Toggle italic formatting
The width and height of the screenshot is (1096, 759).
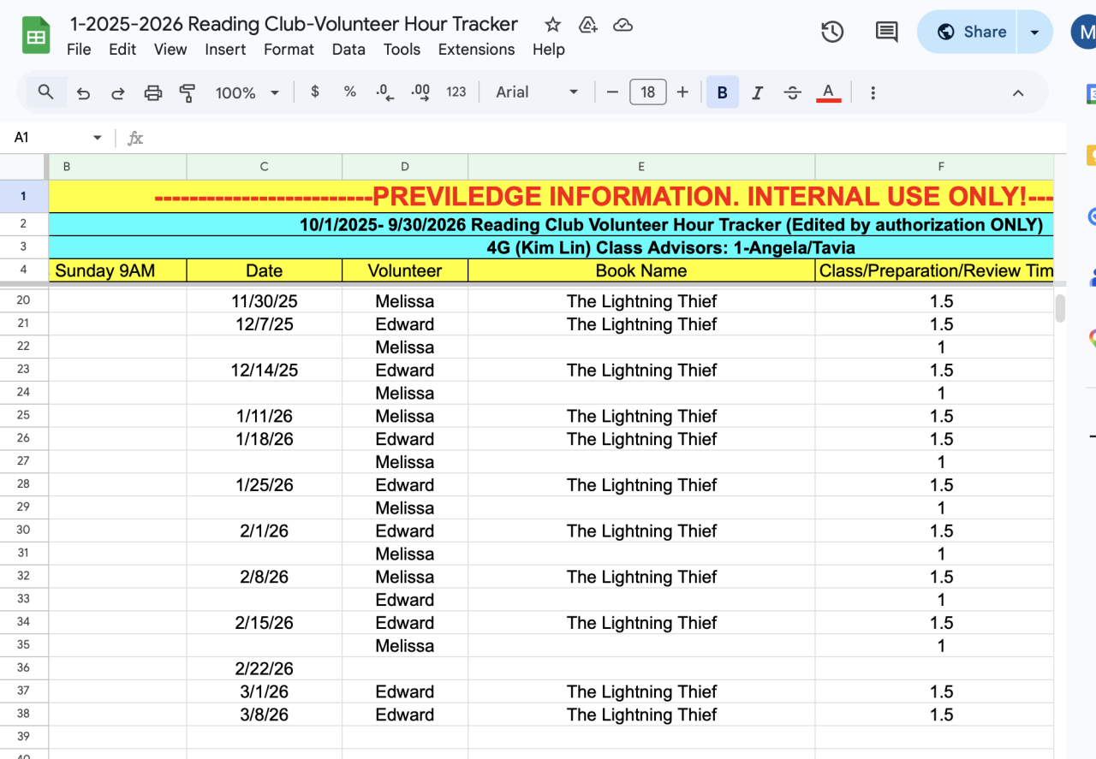(757, 92)
